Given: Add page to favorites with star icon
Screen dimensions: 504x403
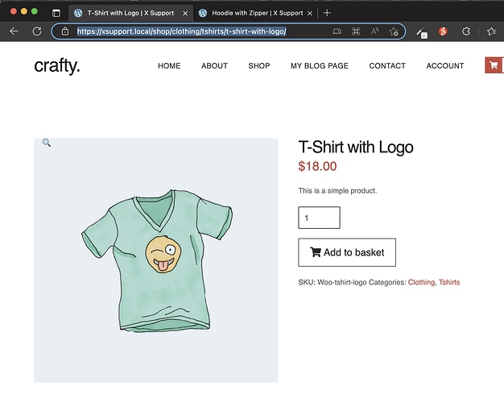Looking at the screenshot, I should tap(394, 31).
